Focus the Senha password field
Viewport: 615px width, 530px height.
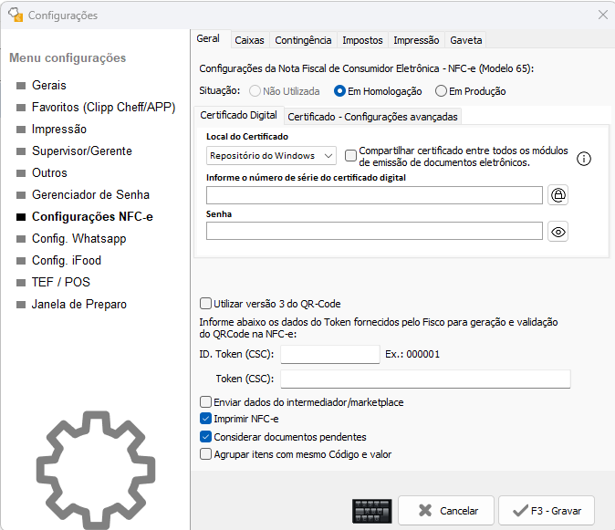click(374, 232)
